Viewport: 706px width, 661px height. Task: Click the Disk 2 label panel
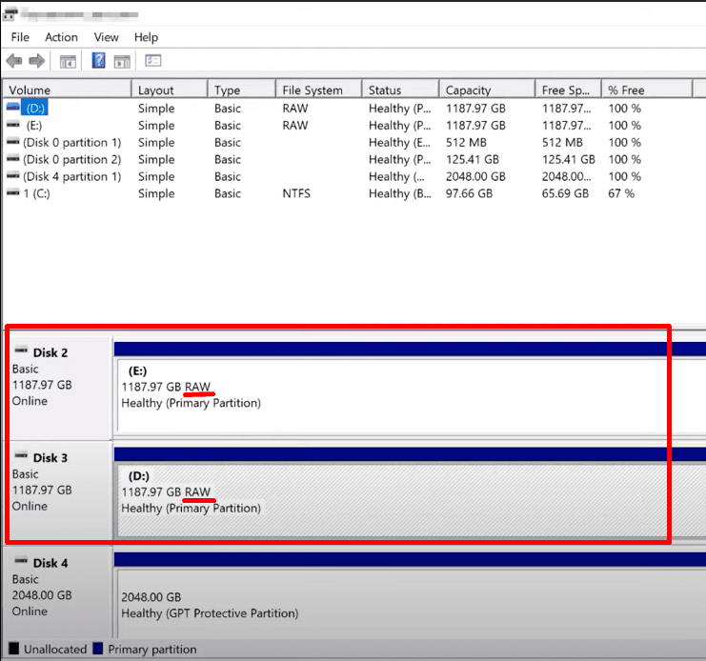(59, 388)
